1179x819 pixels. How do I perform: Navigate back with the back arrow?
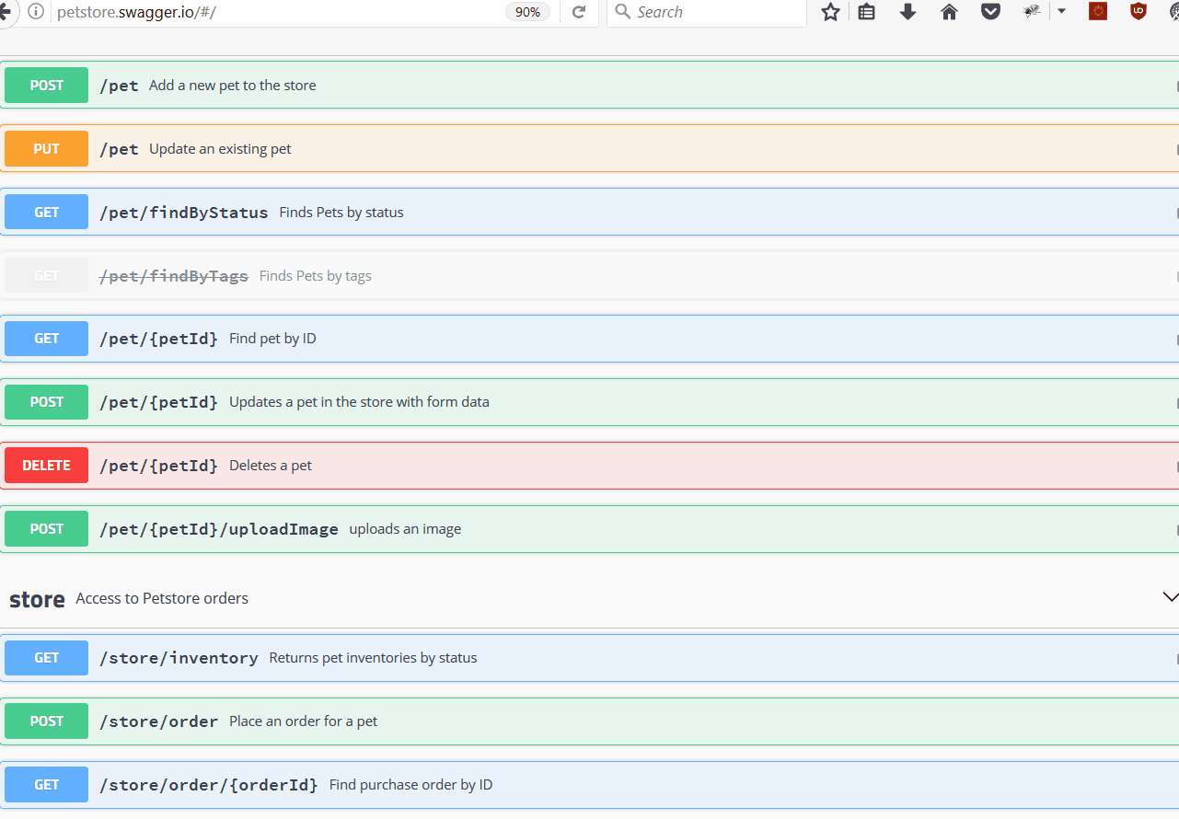click(x=7, y=13)
